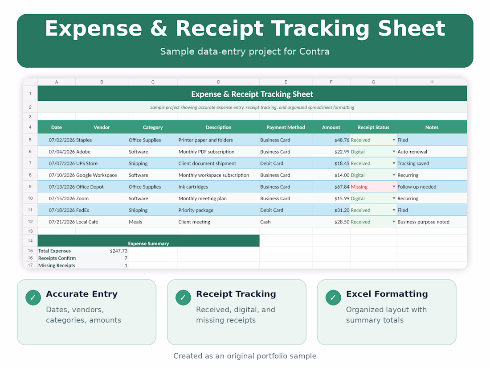Open receipt status dropdown for Staples row
The image size is (490, 368).
coord(394,140)
